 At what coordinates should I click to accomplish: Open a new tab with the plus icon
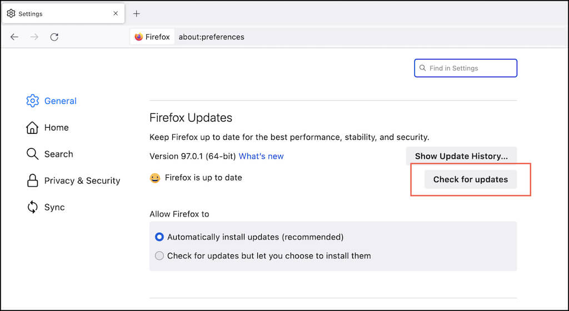coord(137,13)
